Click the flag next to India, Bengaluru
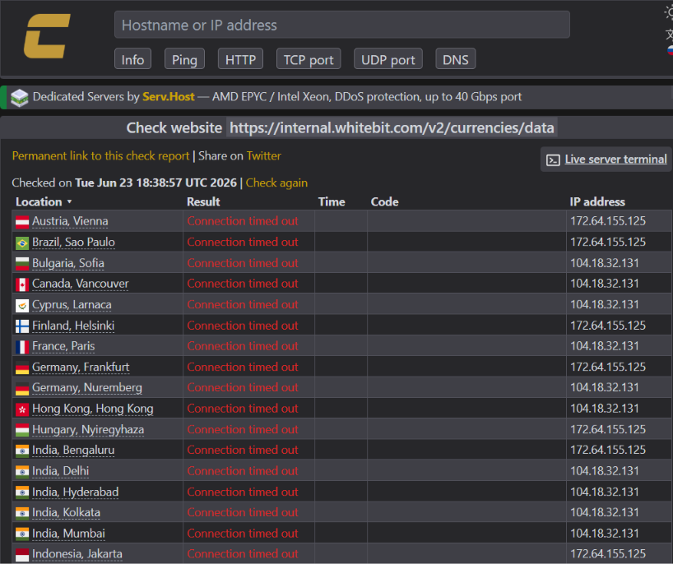 tap(22, 451)
